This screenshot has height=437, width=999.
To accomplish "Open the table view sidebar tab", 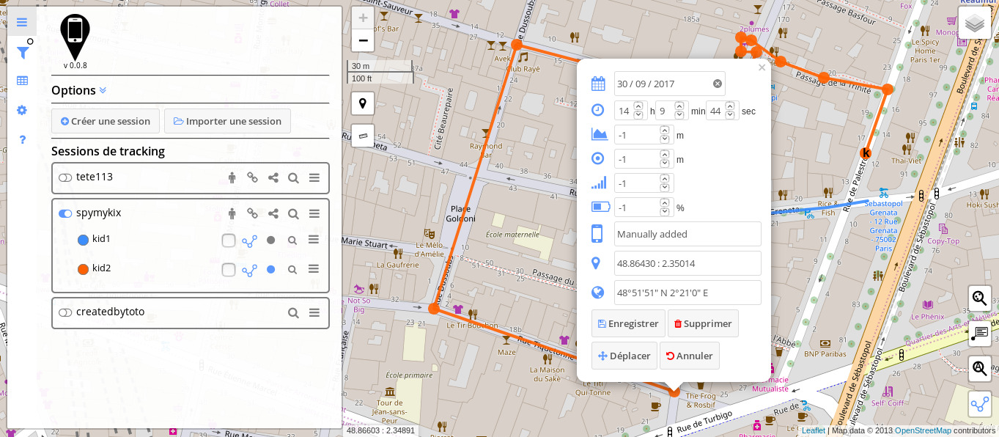I will tap(22, 81).
